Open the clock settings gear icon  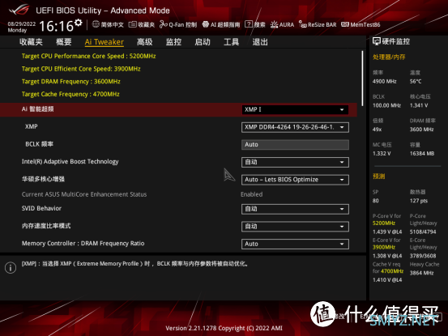pos(79,23)
